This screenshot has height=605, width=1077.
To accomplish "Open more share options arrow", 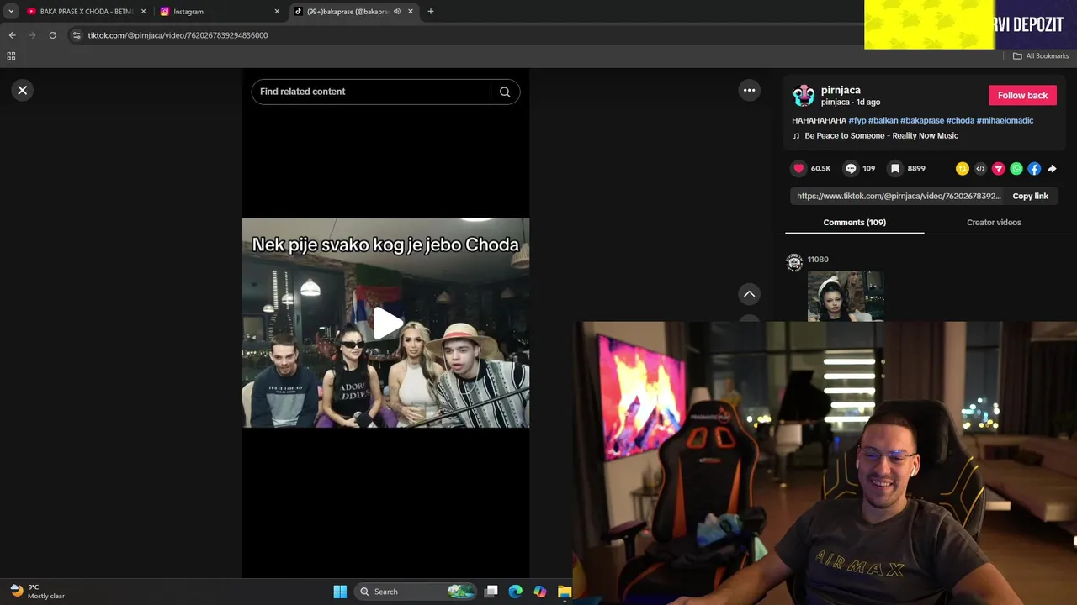I will click(1052, 169).
